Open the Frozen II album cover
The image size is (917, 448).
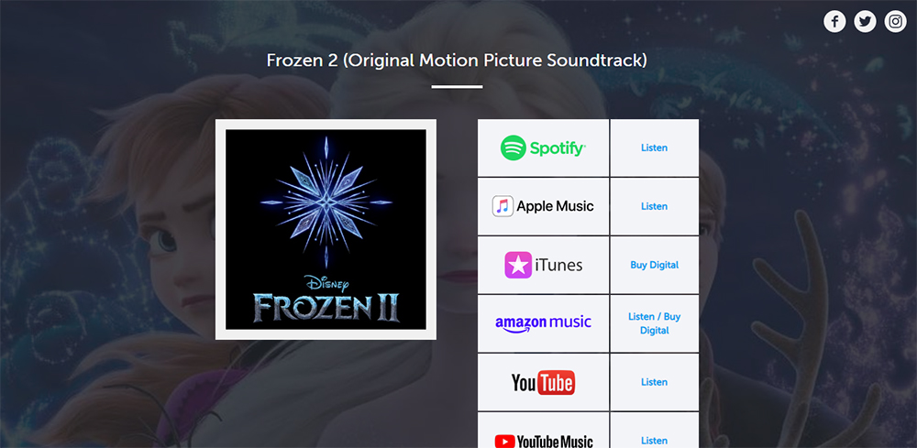pos(326,230)
